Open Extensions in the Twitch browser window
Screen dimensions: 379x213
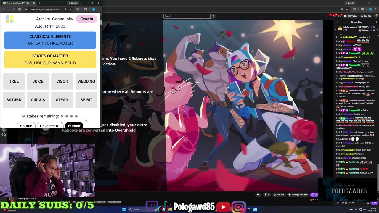pyautogui.click(x=354, y=9)
